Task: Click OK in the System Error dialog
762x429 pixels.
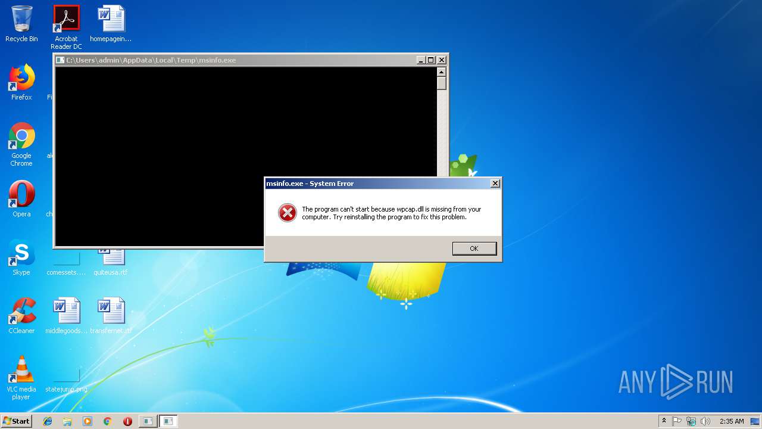Action: pyautogui.click(x=474, y=248)
